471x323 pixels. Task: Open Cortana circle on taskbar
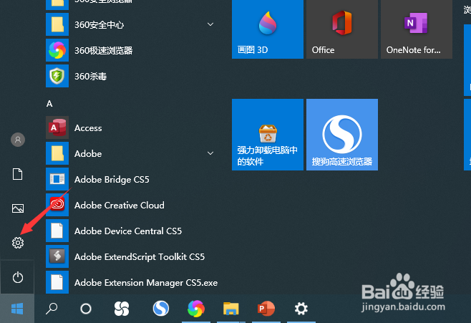tap(86, 309)
